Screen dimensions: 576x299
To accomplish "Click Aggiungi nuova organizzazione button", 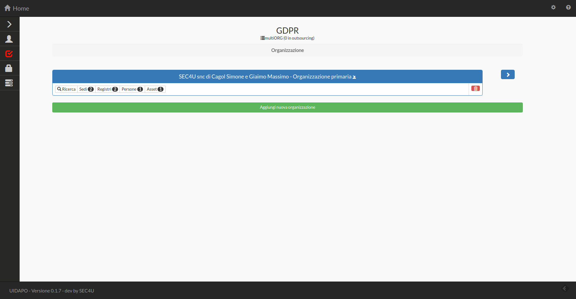I will (287, 107).
